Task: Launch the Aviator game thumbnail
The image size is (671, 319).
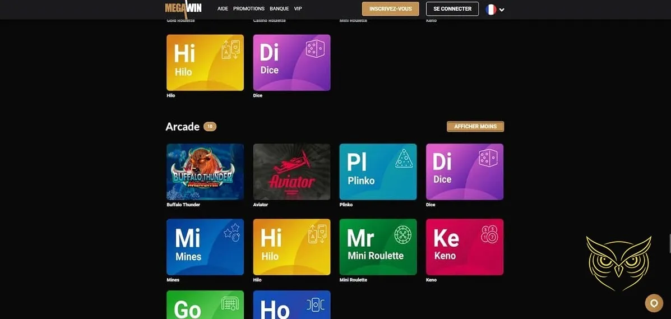Action: [x=291, y=172]
